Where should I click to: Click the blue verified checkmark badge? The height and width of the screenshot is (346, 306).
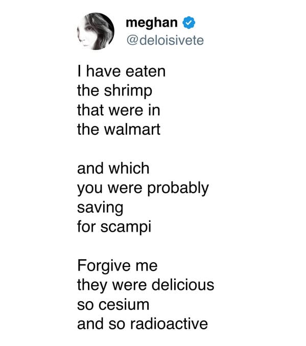coord(189,22)
